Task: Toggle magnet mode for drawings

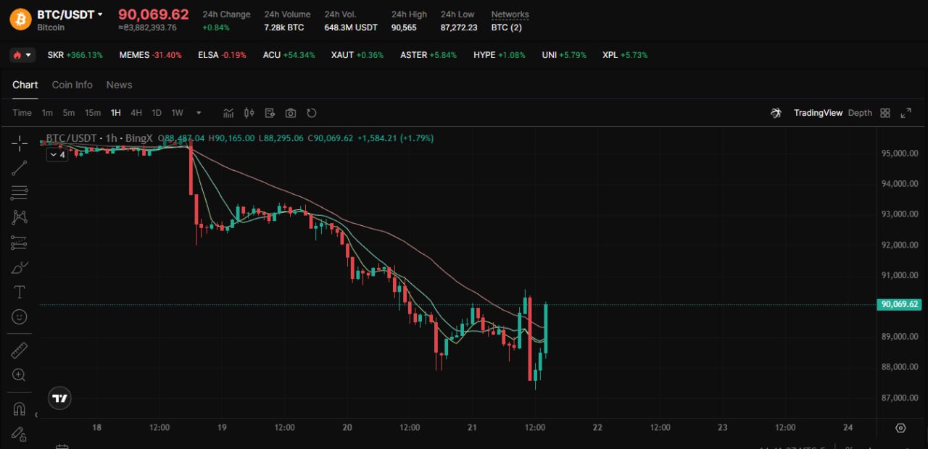Action: click(x=20, y=409)
